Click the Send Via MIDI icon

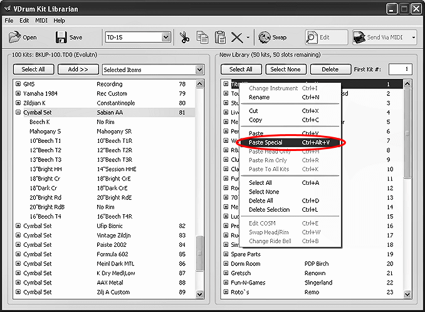click(x=359, y=38)
